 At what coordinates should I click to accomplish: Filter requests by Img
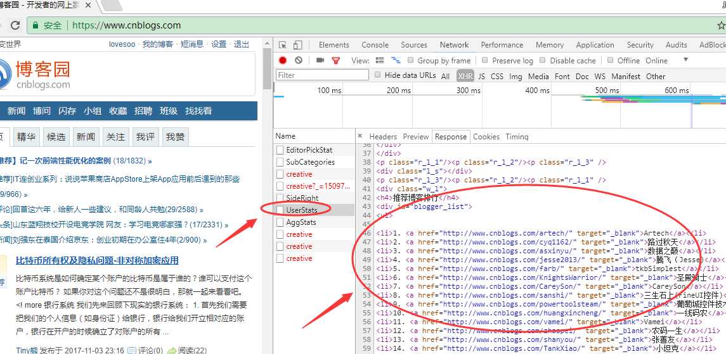pyautogui.click(x=515, y=76)
